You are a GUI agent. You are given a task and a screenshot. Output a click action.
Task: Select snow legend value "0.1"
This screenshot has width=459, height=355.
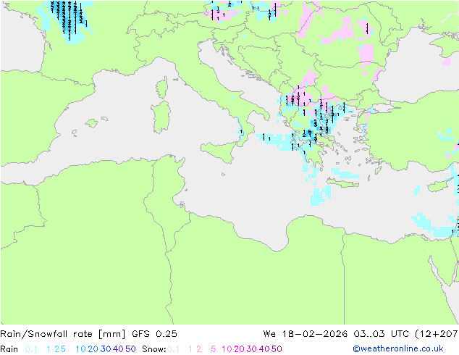pos(173,349)
